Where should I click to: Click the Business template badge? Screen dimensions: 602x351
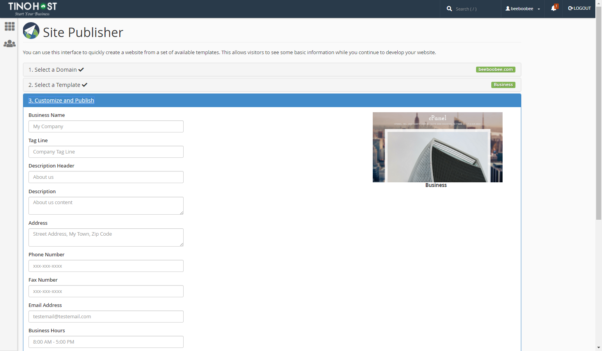[503, 85]
